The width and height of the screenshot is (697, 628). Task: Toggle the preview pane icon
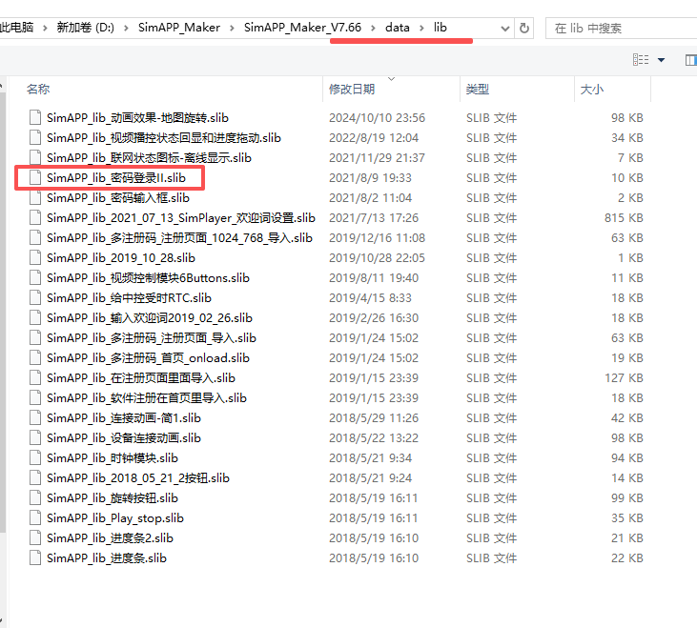[690, 60]
